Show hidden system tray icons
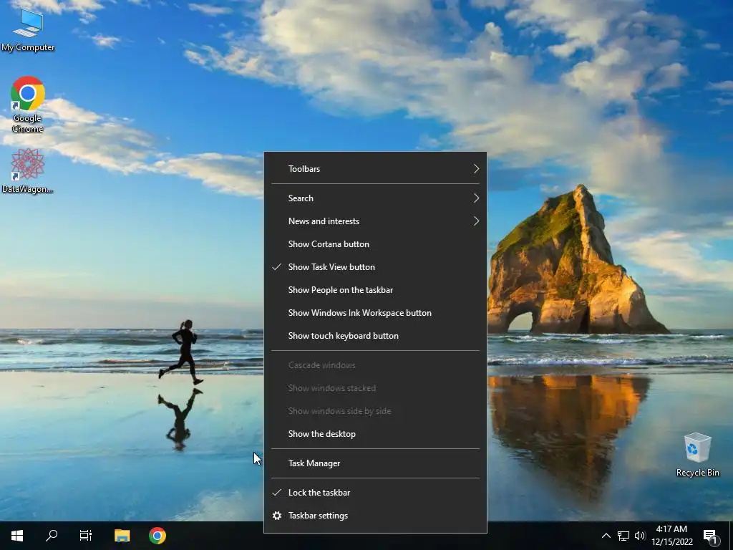This screenshot has width=733, height=550. pos(606,536)
